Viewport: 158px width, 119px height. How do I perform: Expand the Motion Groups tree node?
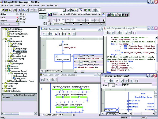pos(3,84)
